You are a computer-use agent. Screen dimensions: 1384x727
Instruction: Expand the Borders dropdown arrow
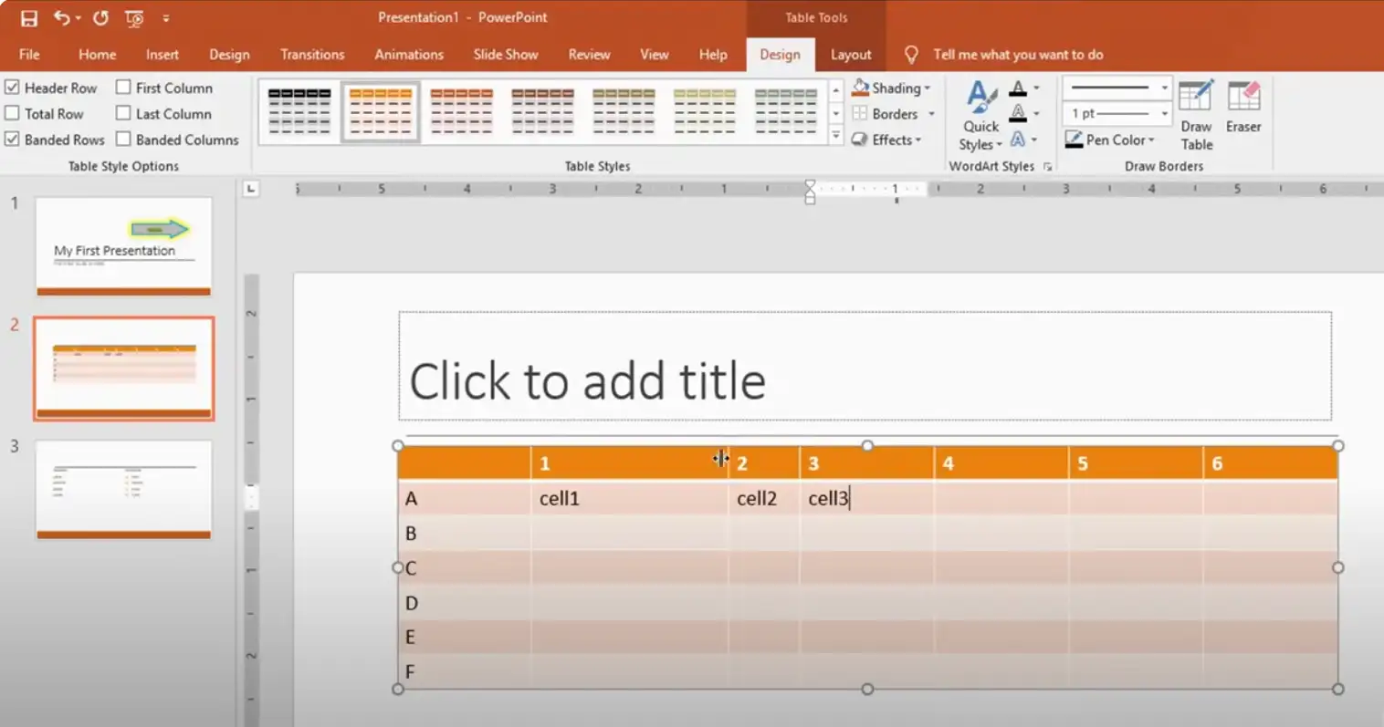click(x=931, y=114)
